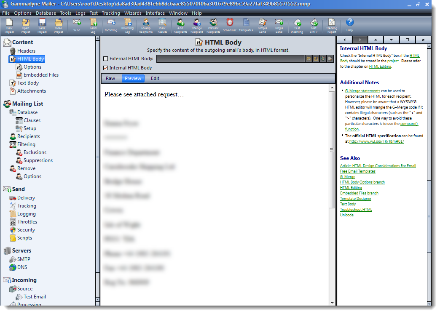440x314 pixels.
Task: Click the Close Project toolbar icon
Action: [58, 26]
